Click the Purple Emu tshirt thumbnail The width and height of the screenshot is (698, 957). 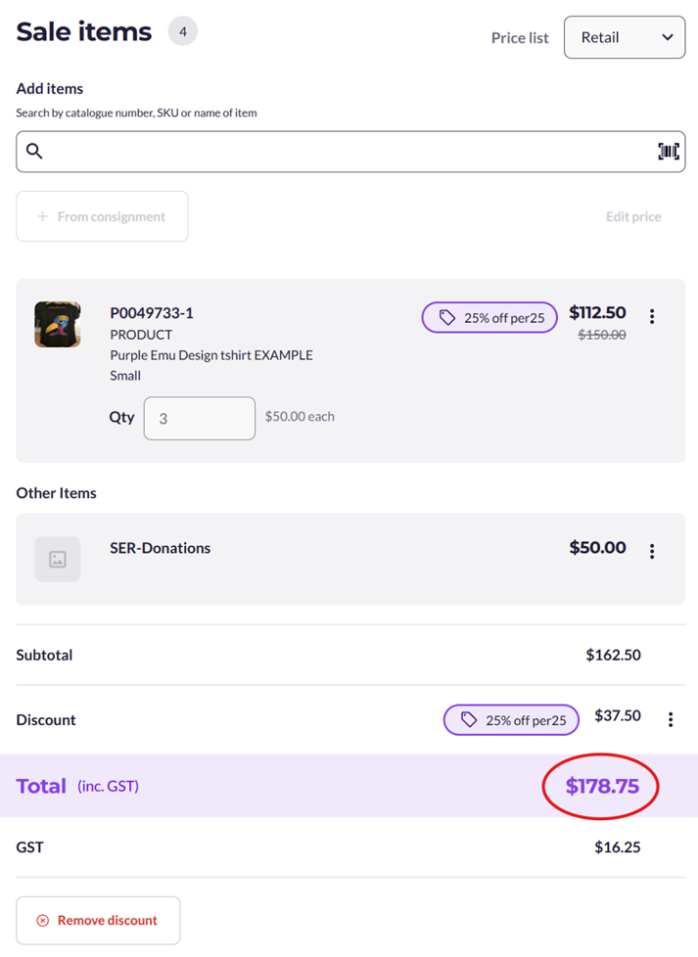click(x=58, y=324)
